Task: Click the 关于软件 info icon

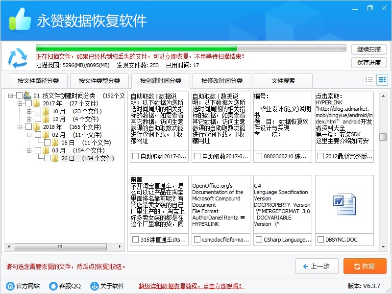Action: coord(95,286)
